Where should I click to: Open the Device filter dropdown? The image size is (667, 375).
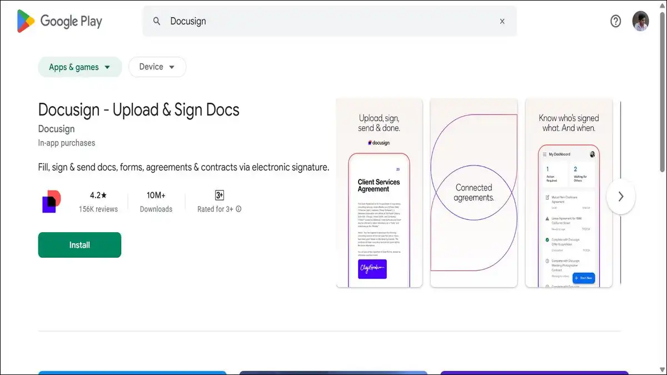coord(157,67)
